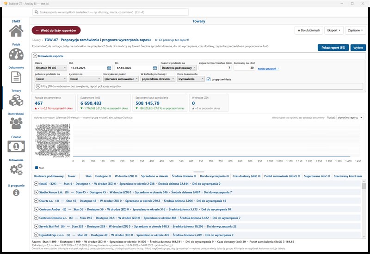Open 'i jeszcze na' (brak) dropdown
This screenshot has width=370, height=254.
click(85, 79)
